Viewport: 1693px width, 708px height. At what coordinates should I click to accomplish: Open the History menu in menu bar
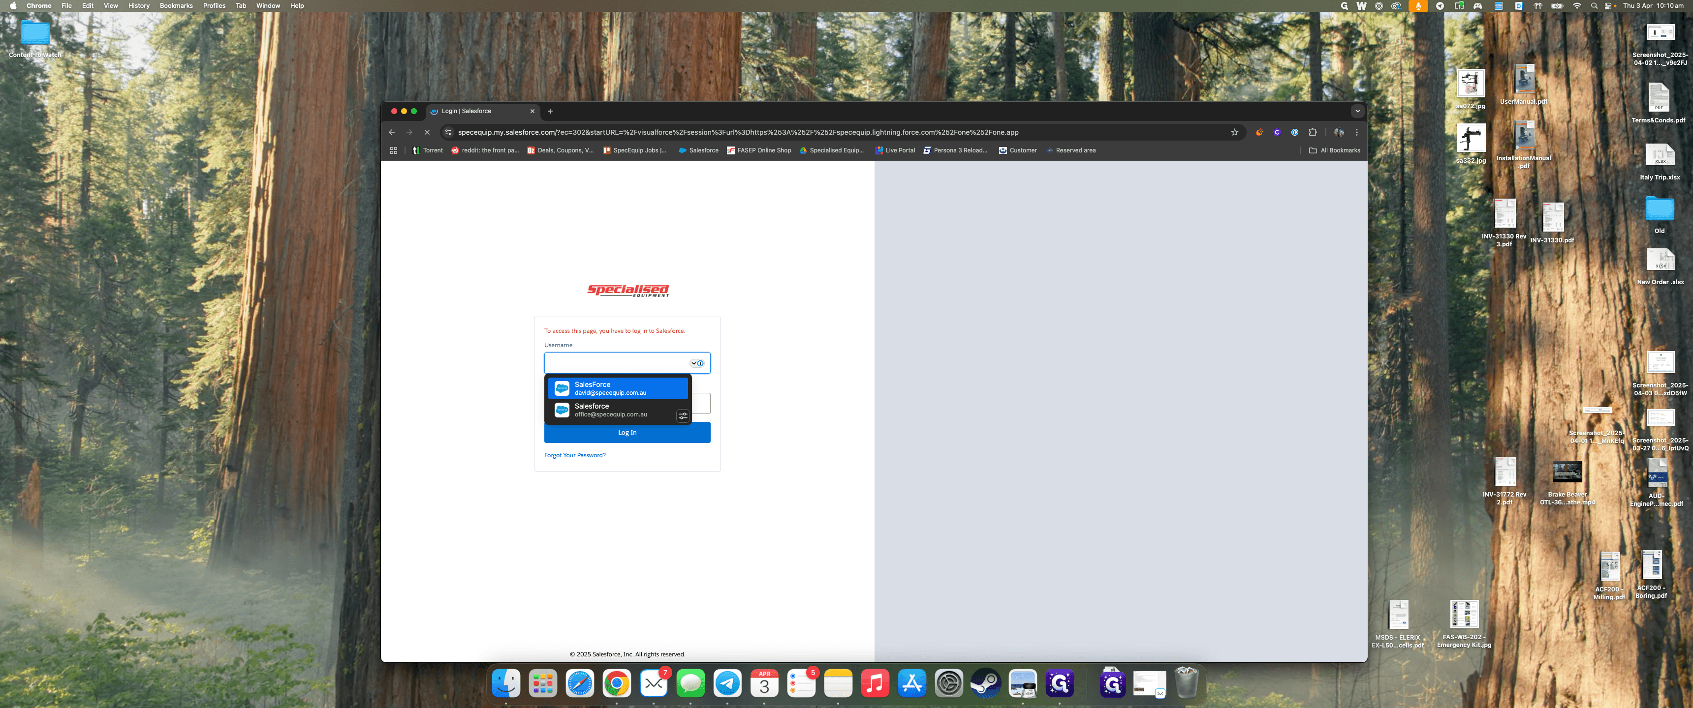139,6
